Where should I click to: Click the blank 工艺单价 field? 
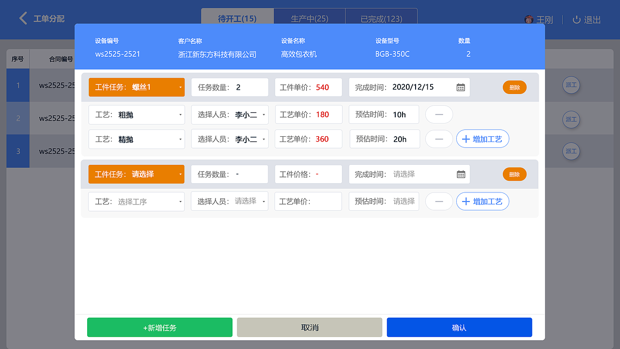pos(309,201)
